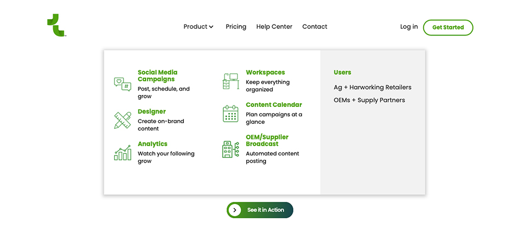Click the Social Media Campaigns chat icon

coord(123,84)
